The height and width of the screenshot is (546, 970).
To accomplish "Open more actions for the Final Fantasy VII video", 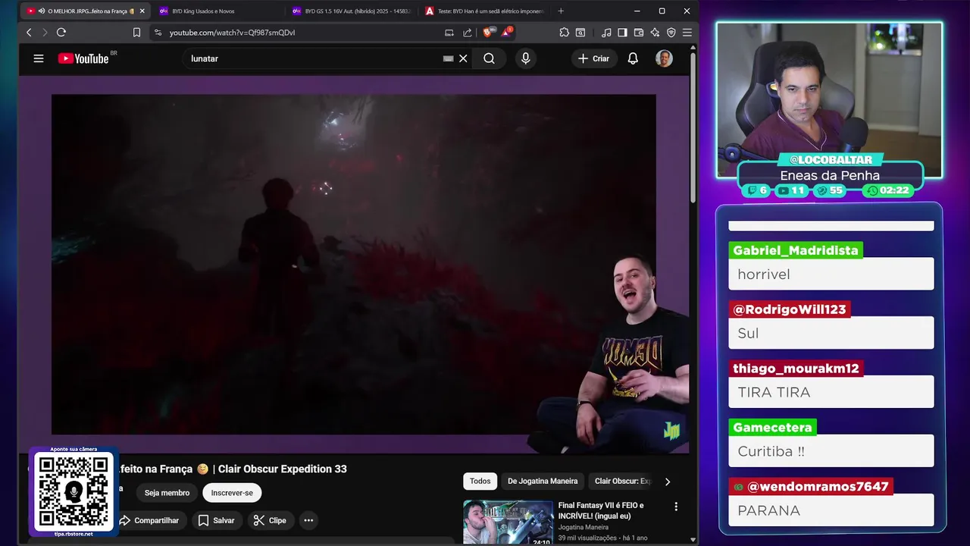I will 676,507.
